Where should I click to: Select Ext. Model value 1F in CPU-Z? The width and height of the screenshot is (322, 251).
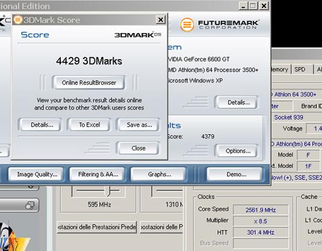coord(308,166)
